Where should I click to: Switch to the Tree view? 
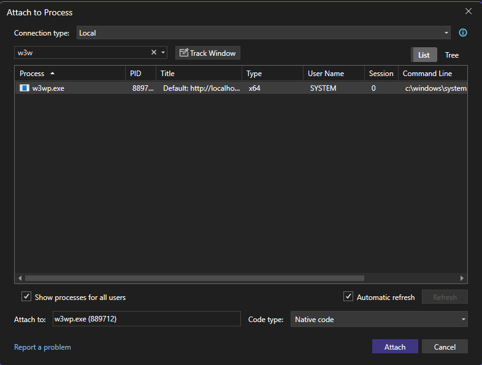(451, 55)
